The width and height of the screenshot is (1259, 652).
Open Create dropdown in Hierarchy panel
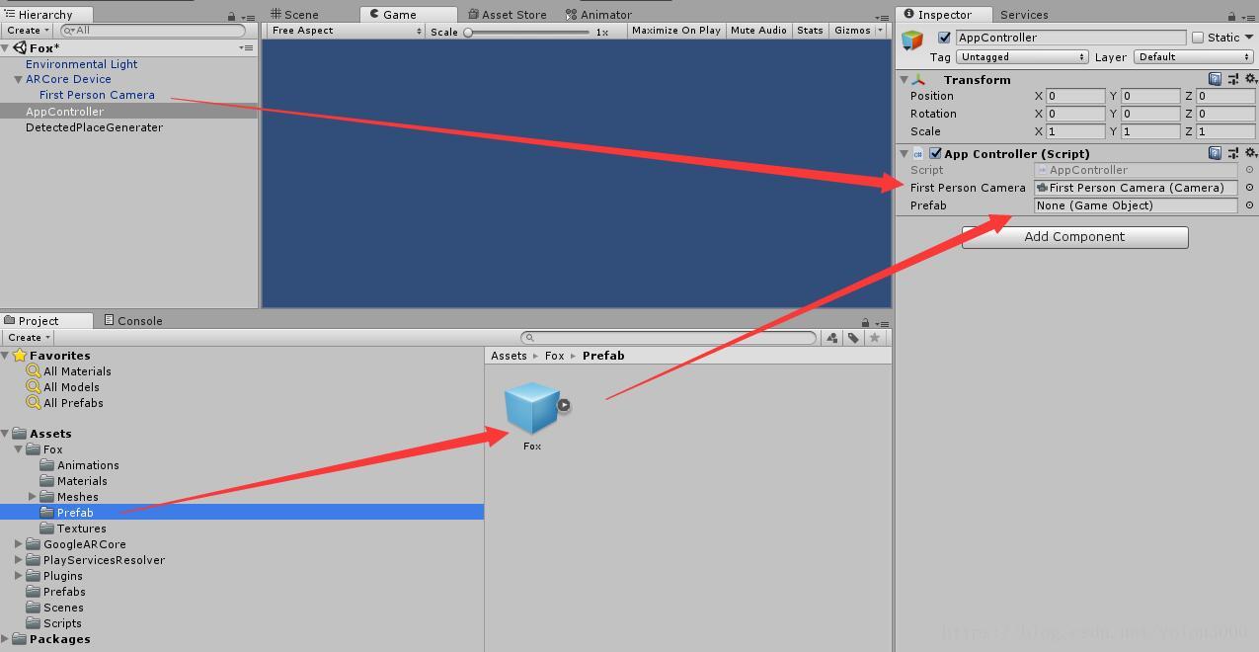click(x=27, y=31)
